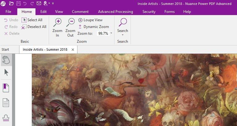The height and width of the screenshot is (126, 237).
Task: Expand the touch mode dropdown arrow
Action: pos(49,3)
